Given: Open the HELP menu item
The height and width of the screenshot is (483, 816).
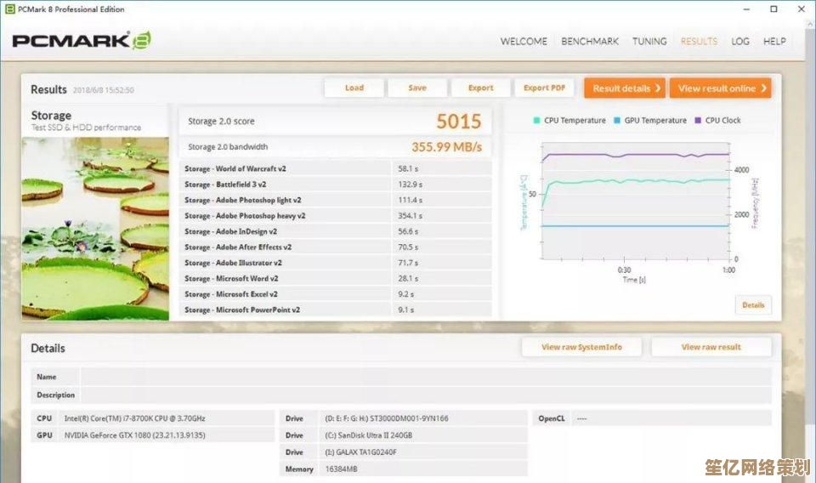Looking at the screenshot, I should 774,41.
